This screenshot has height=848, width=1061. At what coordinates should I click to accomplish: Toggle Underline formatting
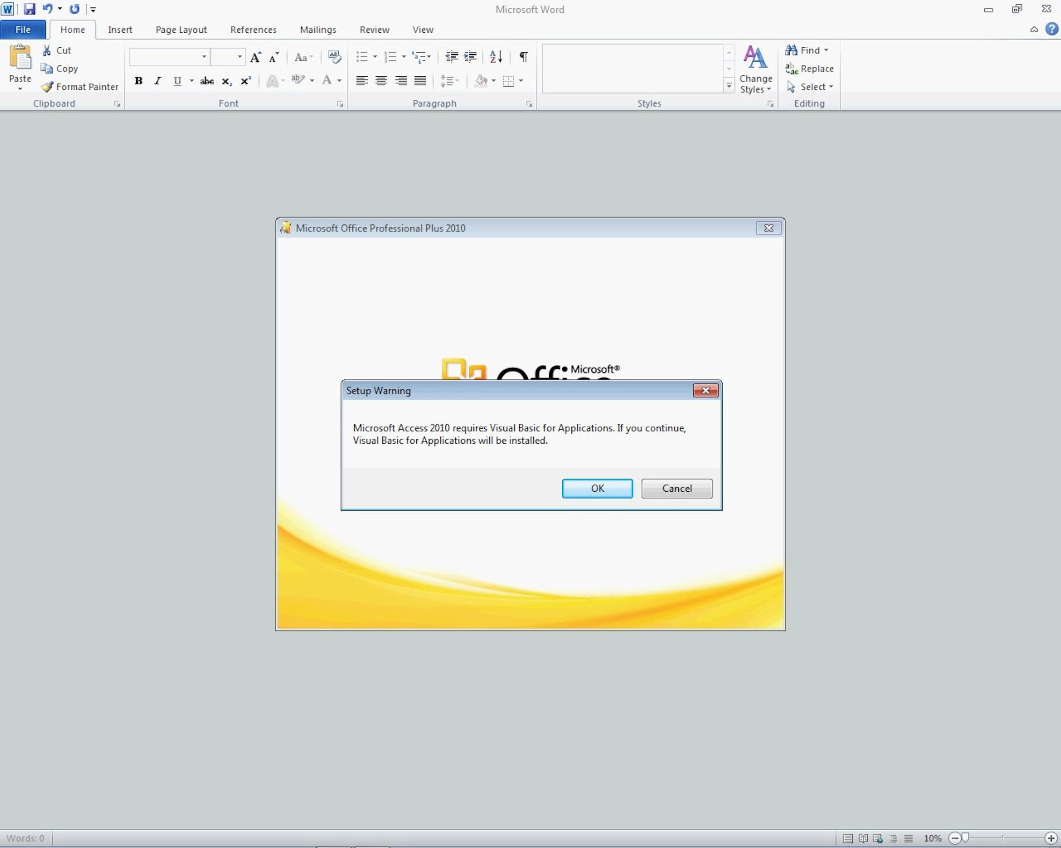pos(178,81)
